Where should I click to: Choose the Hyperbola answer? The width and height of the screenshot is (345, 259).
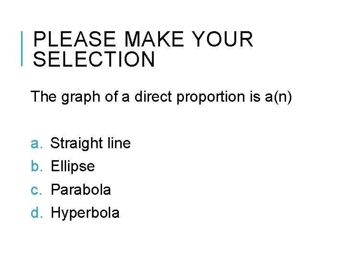(x=85, y=213)
